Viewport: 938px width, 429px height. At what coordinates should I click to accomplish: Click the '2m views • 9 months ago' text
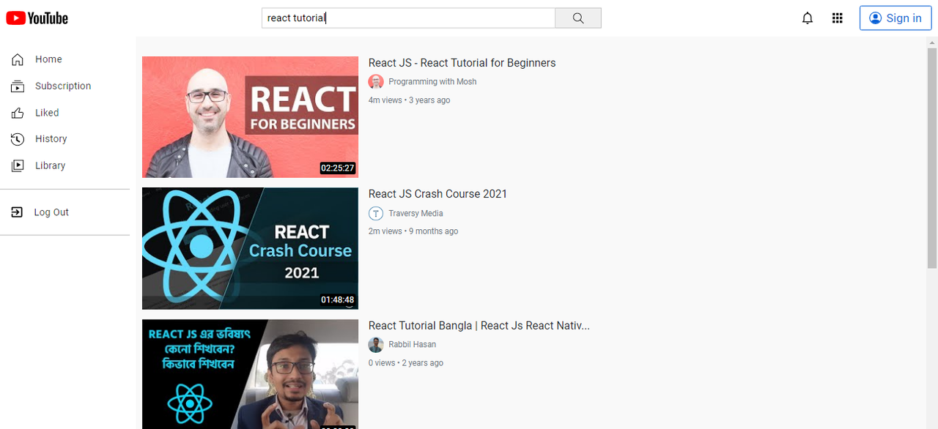click(x=413, y=231)
